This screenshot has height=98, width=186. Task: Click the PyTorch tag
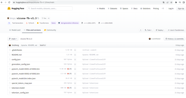(x=30, y=23)
